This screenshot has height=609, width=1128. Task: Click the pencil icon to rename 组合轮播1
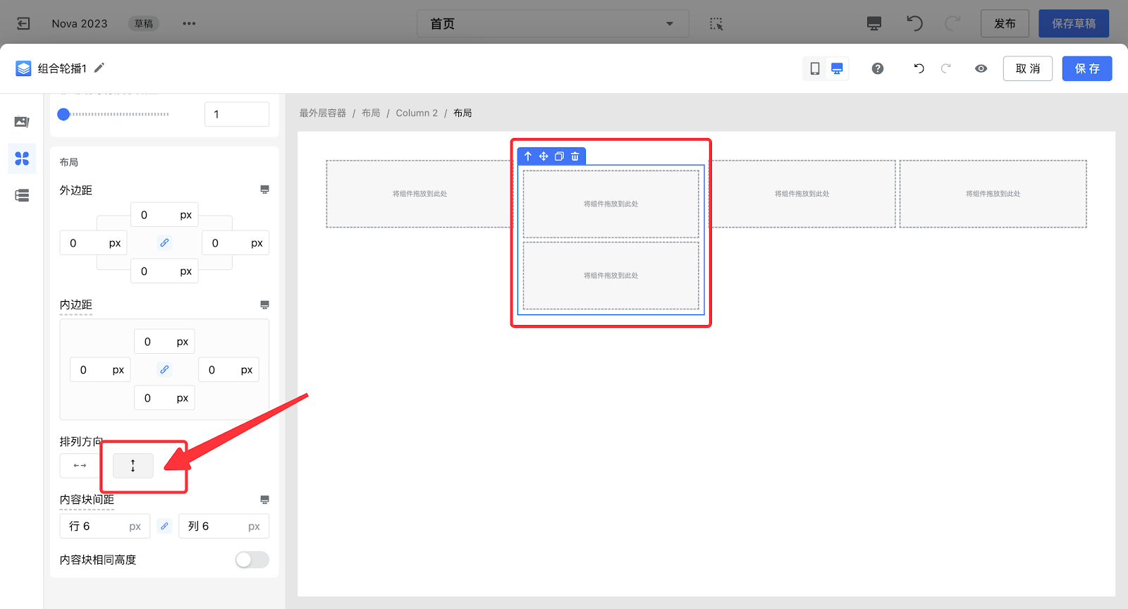pyautogui.click(x=99, y=68)
